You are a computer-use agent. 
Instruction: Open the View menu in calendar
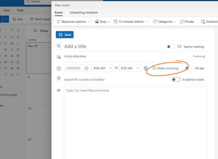[7, 10]
